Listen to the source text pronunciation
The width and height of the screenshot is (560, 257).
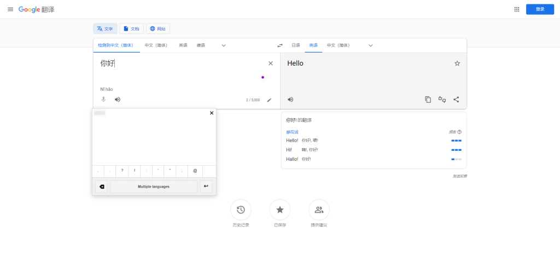pyautogui.click(x=117, y=100)
